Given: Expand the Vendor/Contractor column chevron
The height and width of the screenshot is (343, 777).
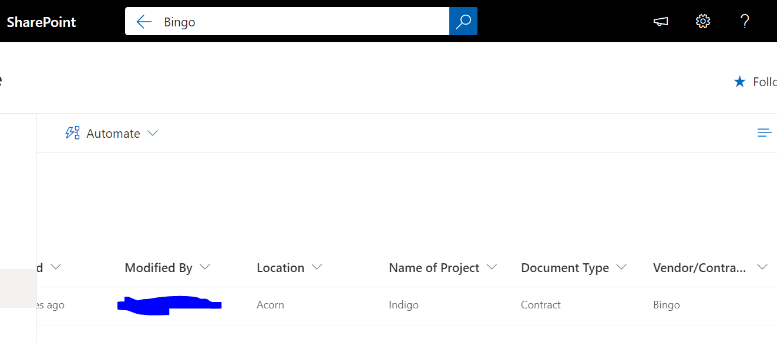Looking at the screenshot, I should click(762, 267).
